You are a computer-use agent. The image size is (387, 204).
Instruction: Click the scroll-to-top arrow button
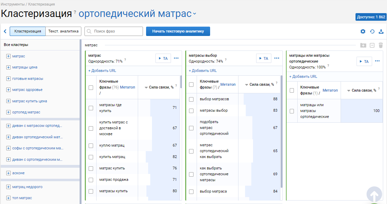374,195
